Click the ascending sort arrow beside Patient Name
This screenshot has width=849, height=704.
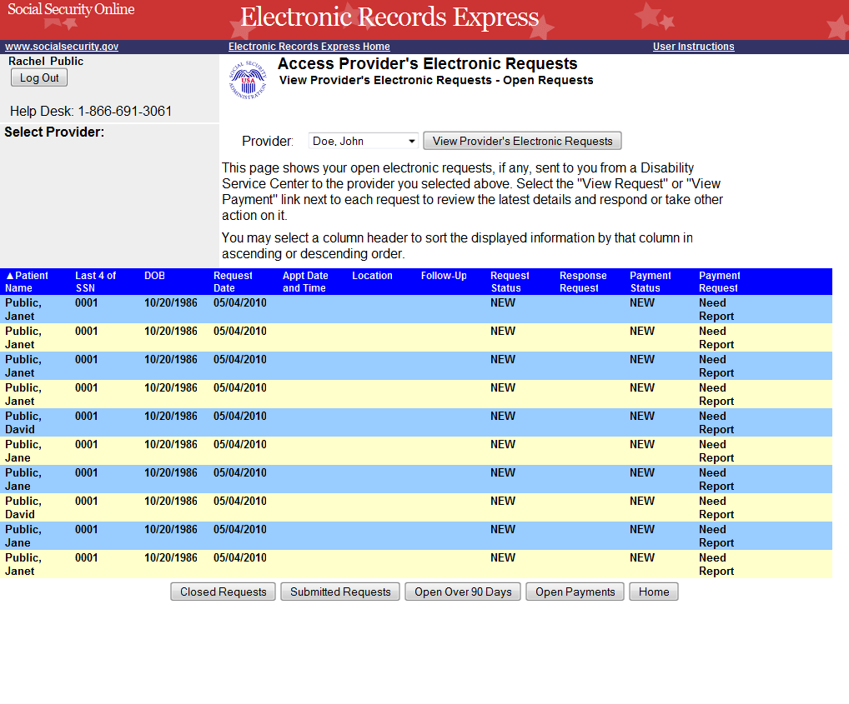click(x=10, y=276)
